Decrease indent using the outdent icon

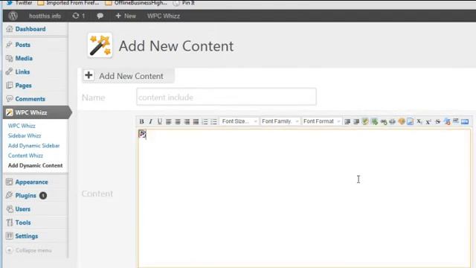point(347,121)
